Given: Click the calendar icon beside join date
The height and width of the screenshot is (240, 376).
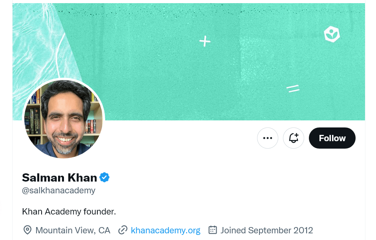Looking at the screenshot, I should click(x=213, y=230).
